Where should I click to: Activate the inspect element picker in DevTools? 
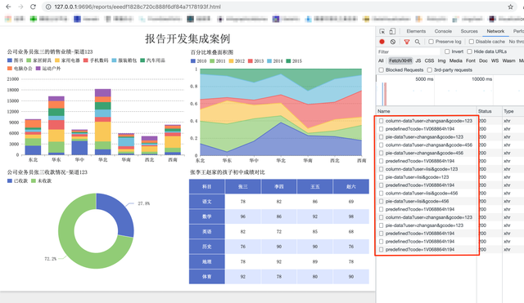point(382,31)
